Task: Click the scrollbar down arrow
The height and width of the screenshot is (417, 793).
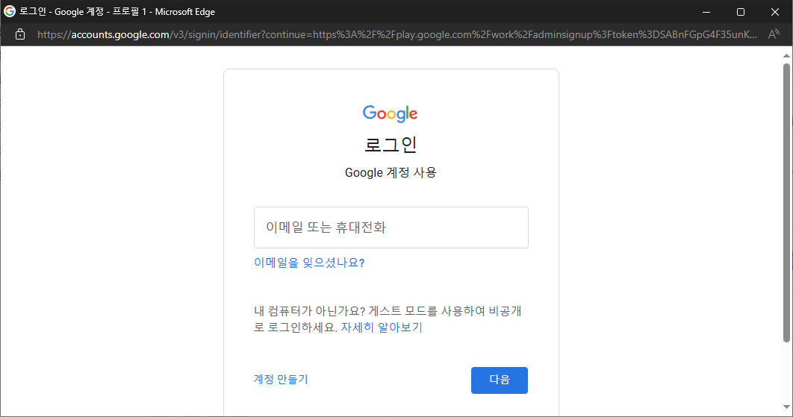Action: click(x=786, y=407)
